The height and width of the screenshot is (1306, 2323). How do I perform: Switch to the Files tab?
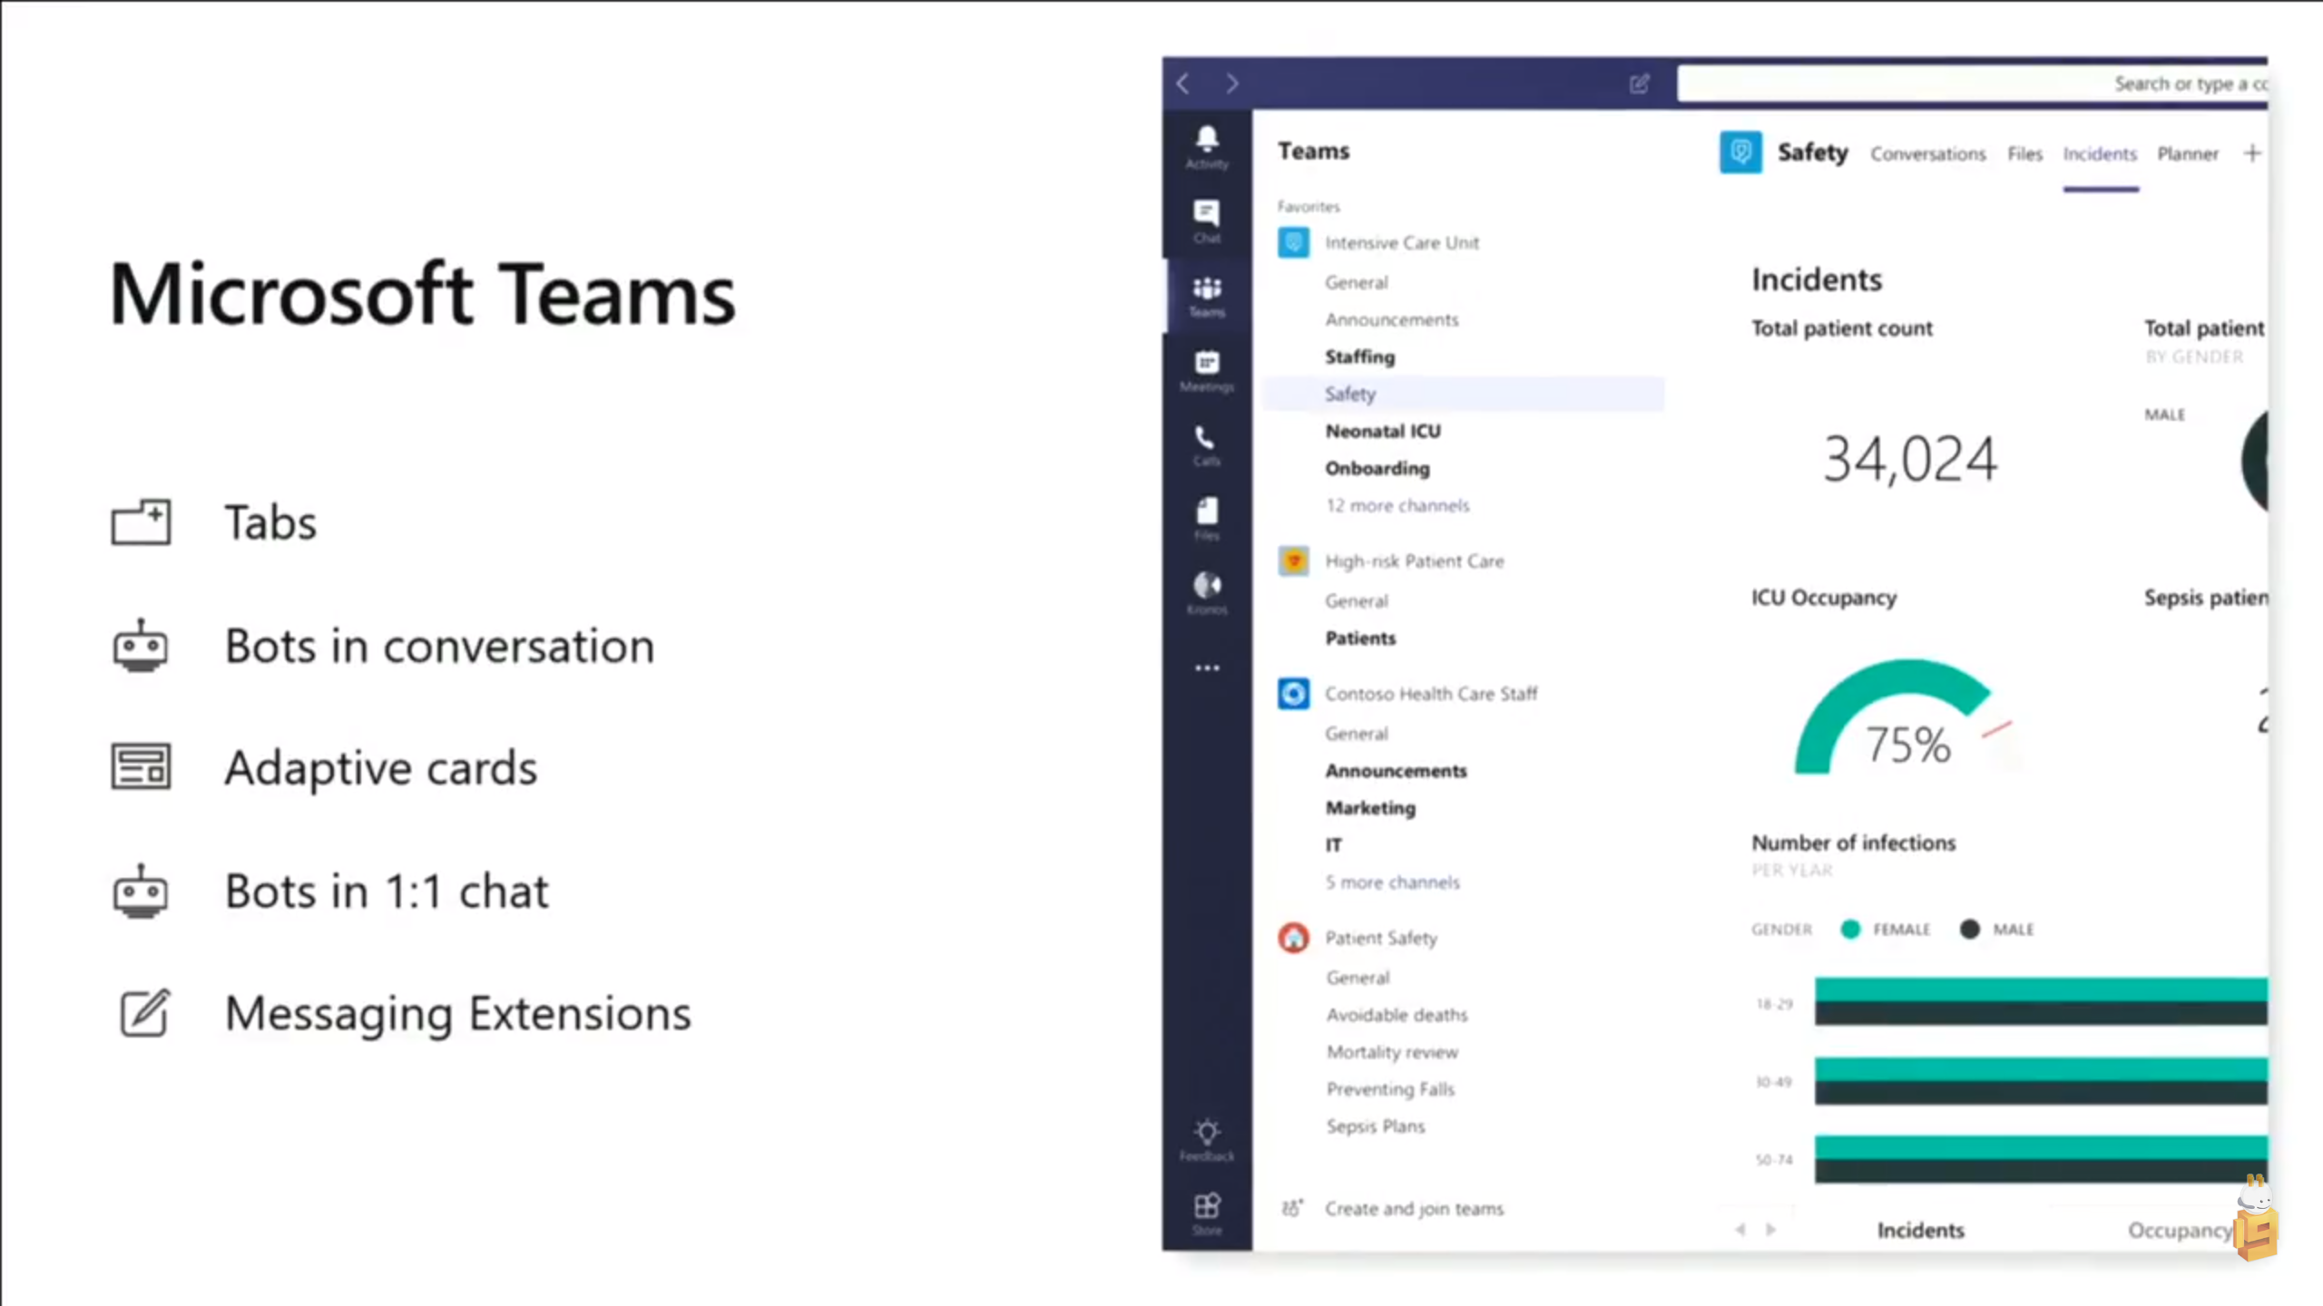point(2024,154)
